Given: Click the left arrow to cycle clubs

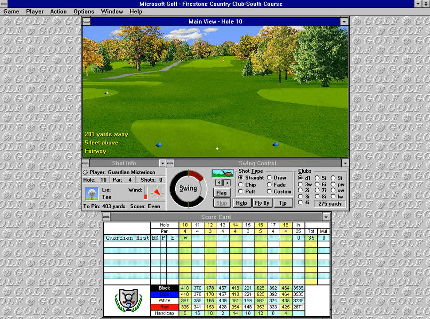Looking at the screenshot, I should click(x=219, y=182).
